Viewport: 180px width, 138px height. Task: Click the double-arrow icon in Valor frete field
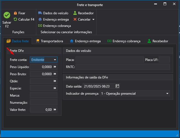click(55, 109)
